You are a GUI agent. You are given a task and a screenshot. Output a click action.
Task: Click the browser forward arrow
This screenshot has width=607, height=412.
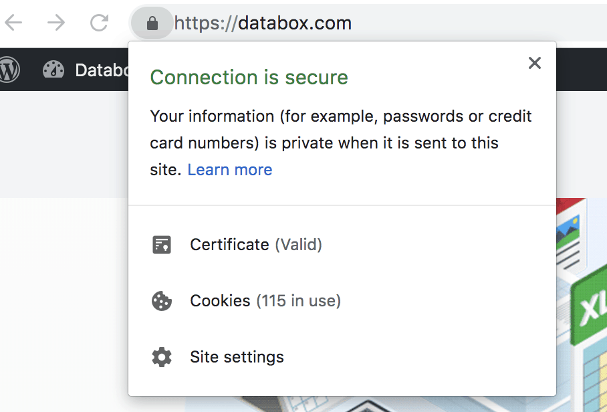57,23
